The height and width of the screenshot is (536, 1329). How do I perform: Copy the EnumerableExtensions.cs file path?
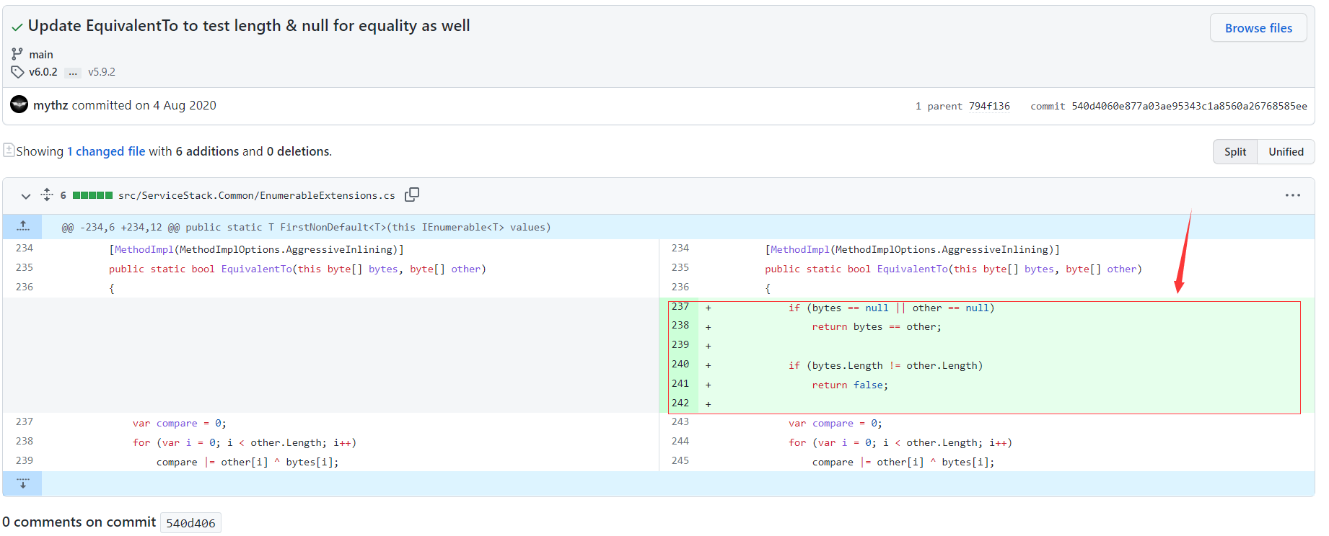(x=412, y=195)
